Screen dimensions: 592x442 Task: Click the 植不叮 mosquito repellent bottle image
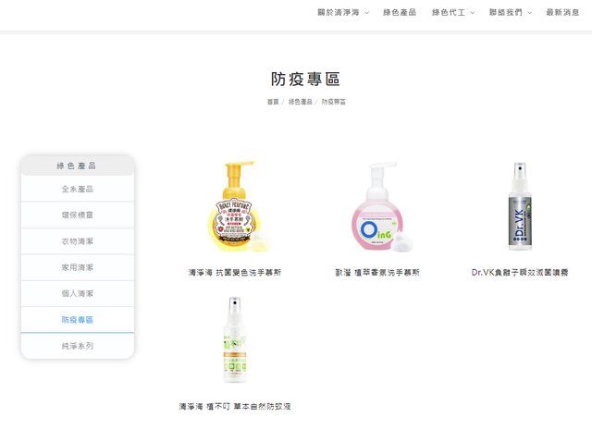coord(234,342)
